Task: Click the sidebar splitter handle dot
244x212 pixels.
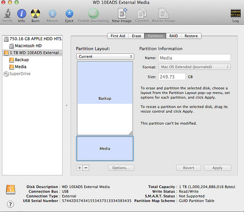Action: (67, 105)
